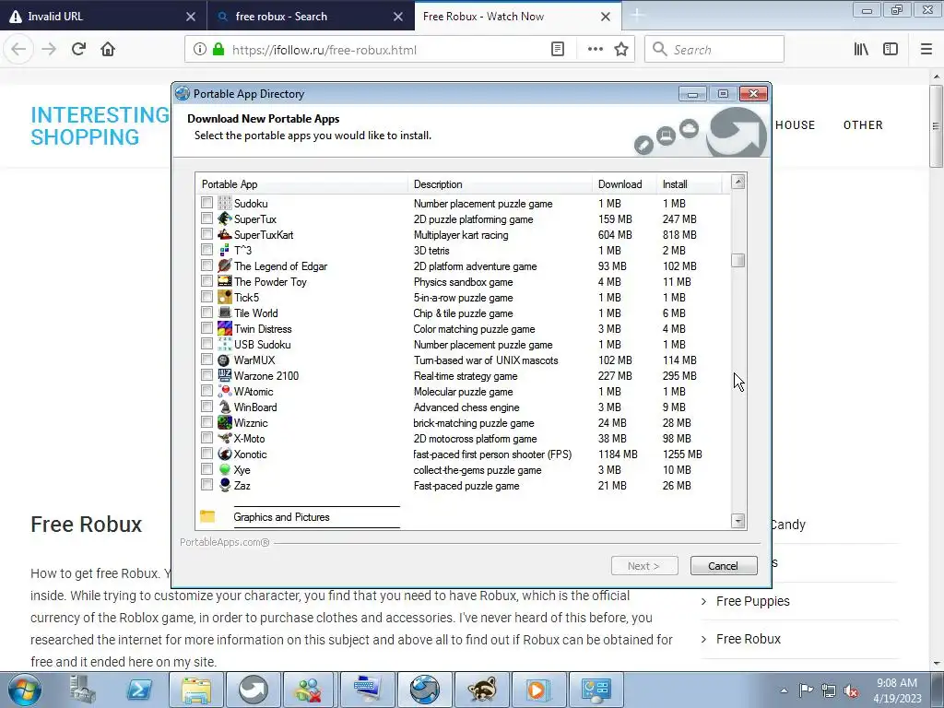Click Graphics and Pictures folder icon
This screenshot has width=944, height=708.
pos(207,516)
